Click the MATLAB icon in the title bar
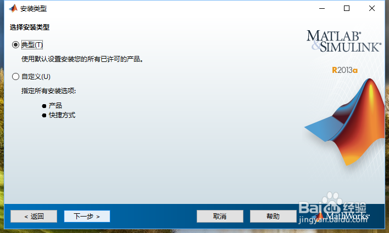389x233 pixels. pos(13,8)
